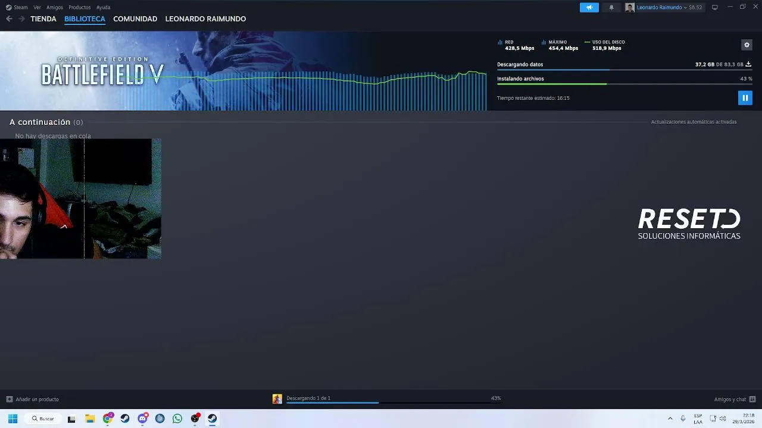Open the Windows Start menu
Image resolution: width=762 pixels, height=428 pixels.
pos(13,418)
